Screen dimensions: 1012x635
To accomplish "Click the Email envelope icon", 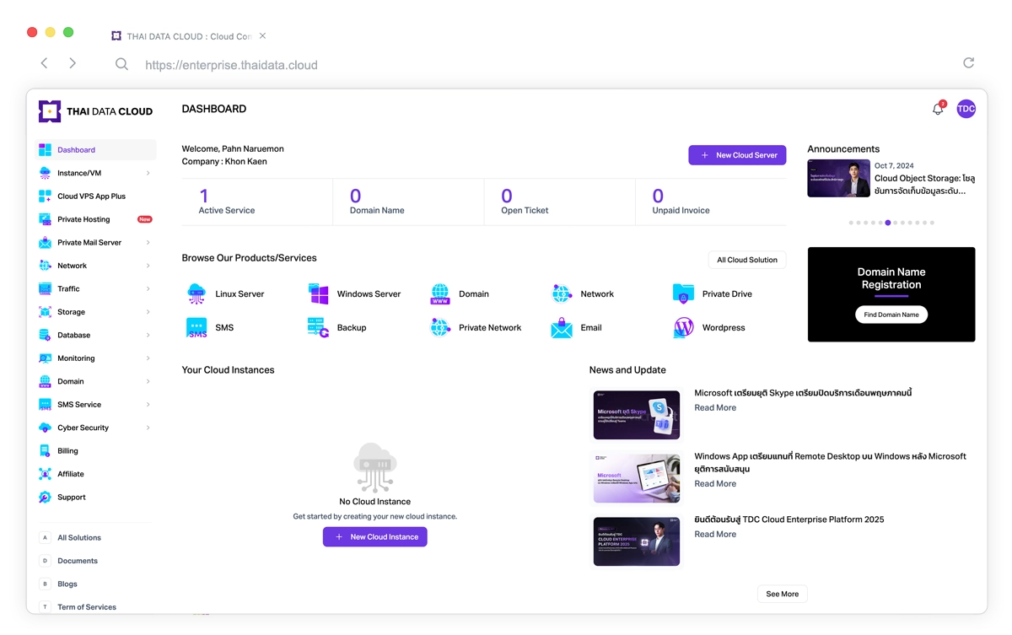I will tap(562, 328).
